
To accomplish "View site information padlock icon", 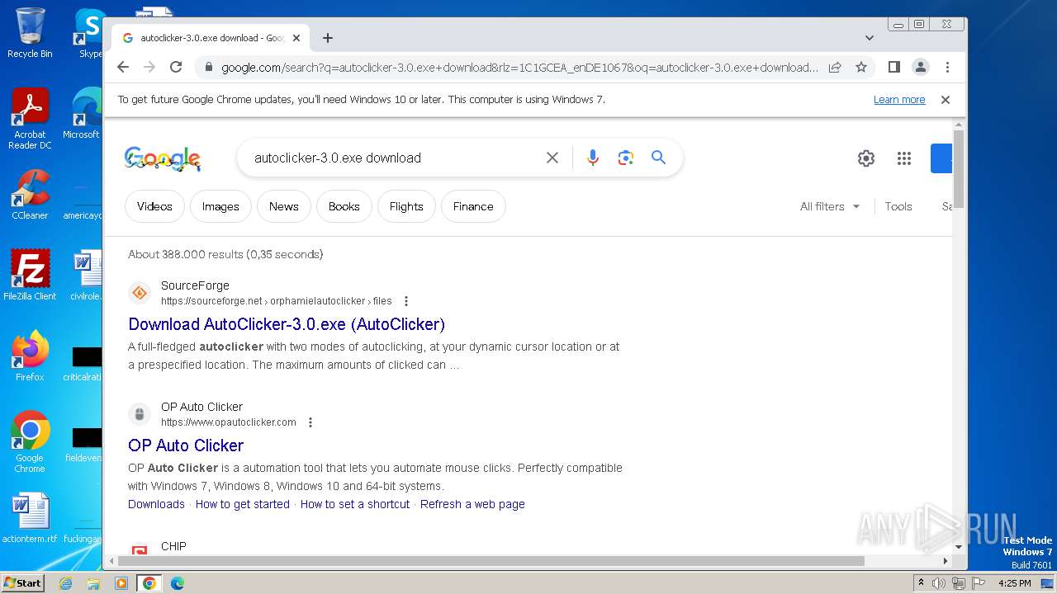I will (x=209, y=67).
